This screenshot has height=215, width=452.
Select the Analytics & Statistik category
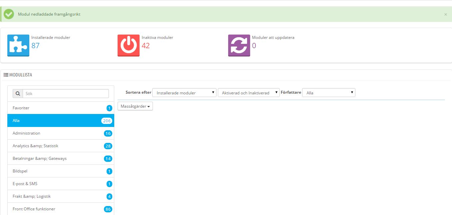[x=61, y=146]
